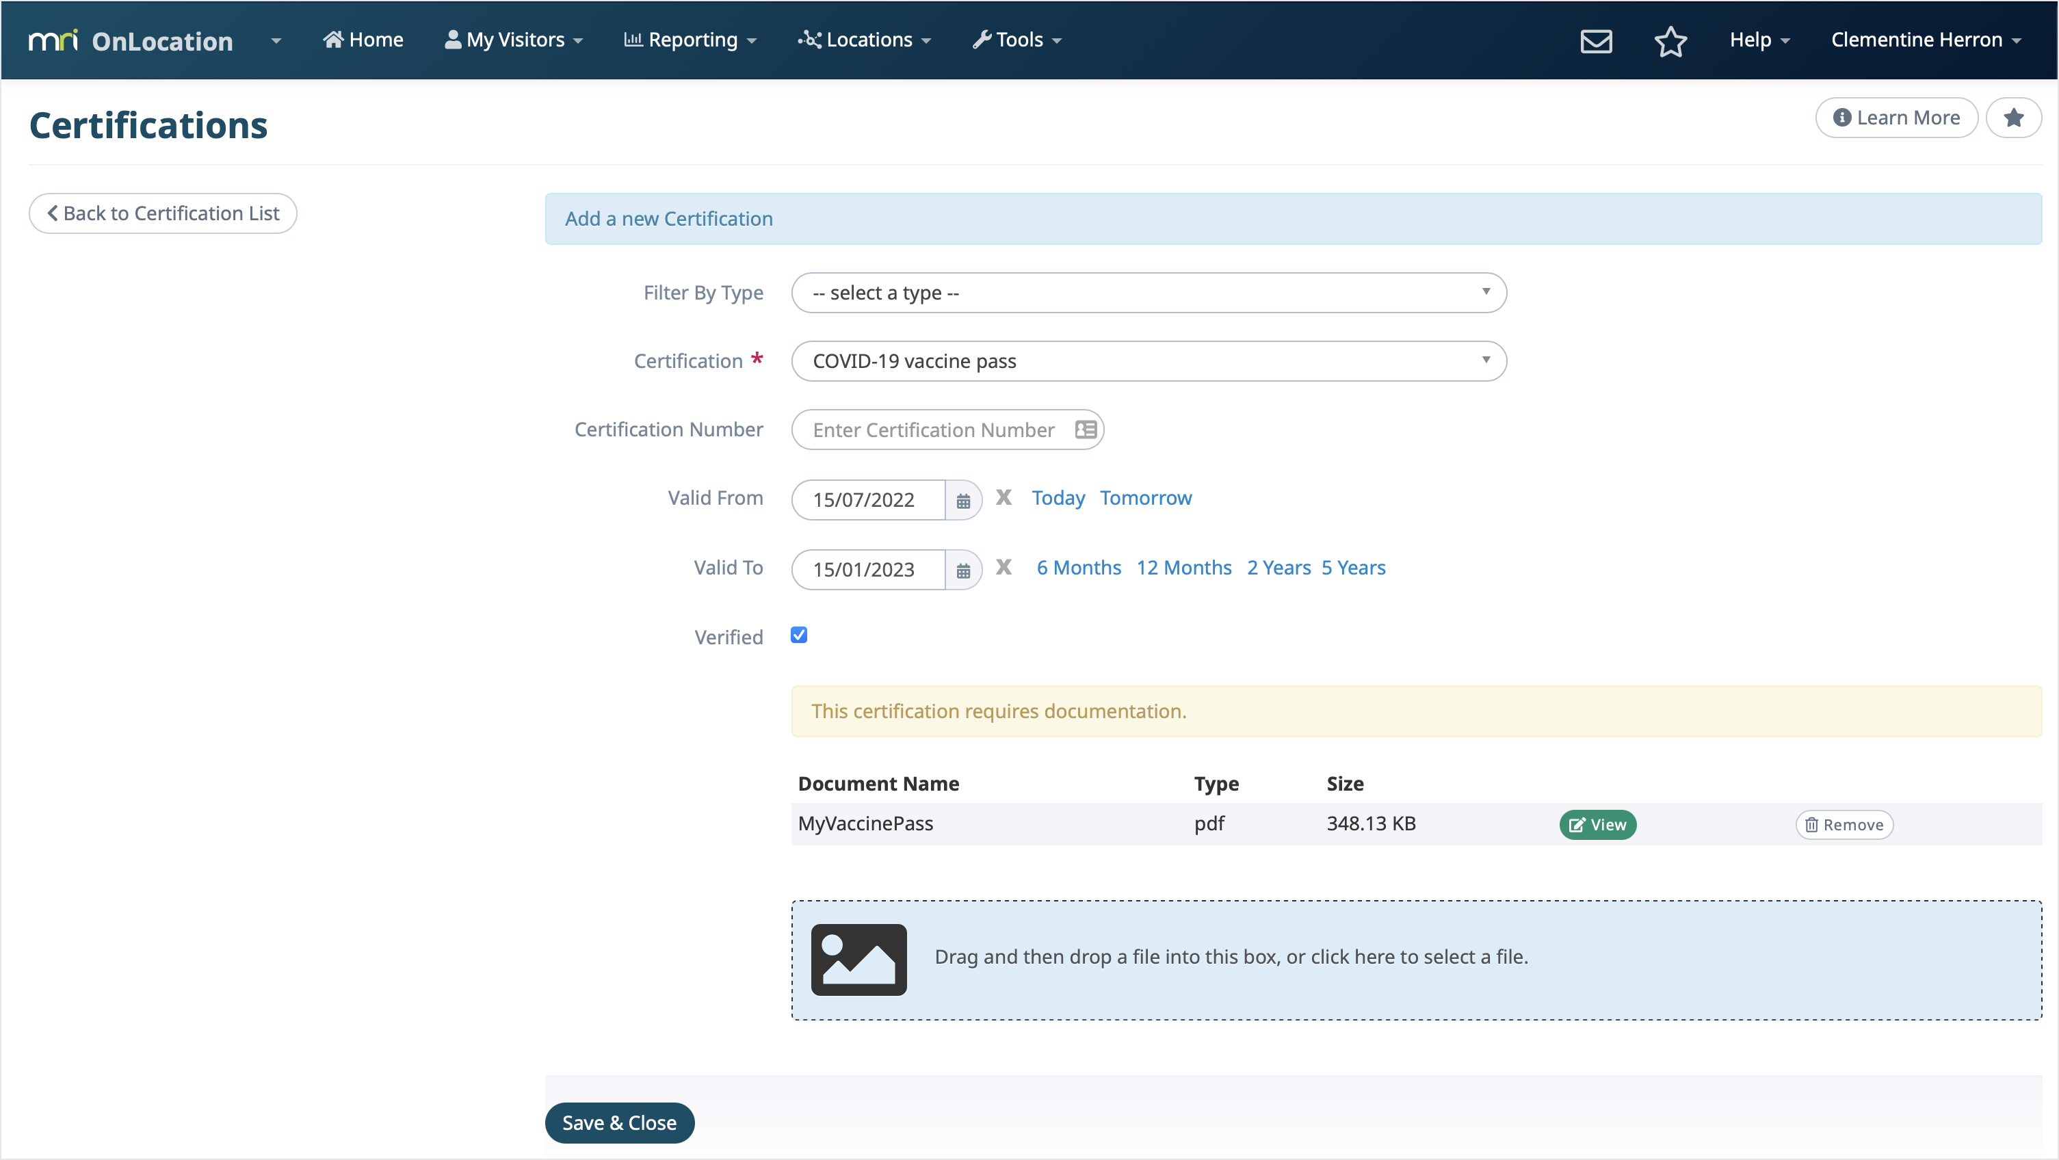This screenshot has height=1160, width=2059.
Task: Click the ID card icon in Certification Number
Action: [1086, 430]
